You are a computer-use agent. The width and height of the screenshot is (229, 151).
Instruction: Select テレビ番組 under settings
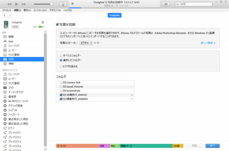[x=22, y=55]
